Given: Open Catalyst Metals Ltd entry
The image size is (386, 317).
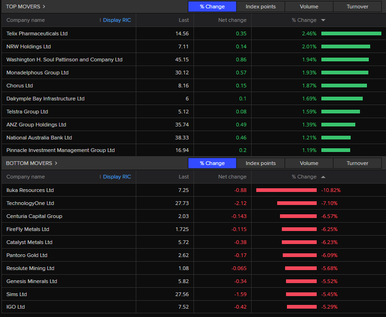Looking at the screenshot, I should tap(29, 243).
